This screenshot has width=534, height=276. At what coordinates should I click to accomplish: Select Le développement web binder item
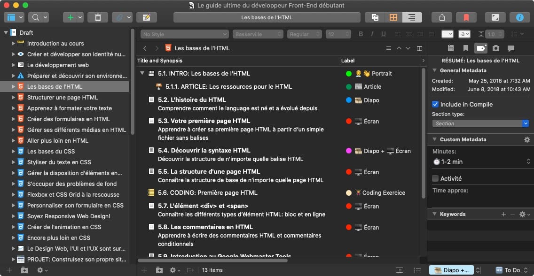[x=58, y=65]
